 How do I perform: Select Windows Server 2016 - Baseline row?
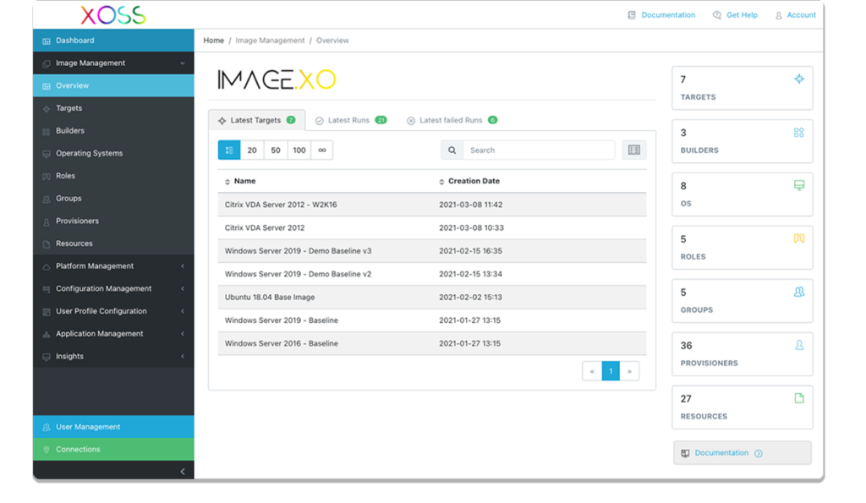point(432,344)
